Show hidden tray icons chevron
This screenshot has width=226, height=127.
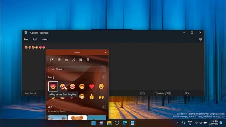click(178, 123)
